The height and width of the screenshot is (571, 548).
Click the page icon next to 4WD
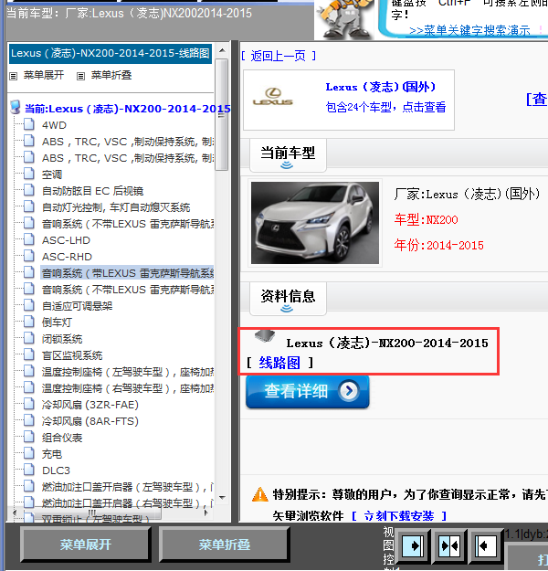tap(28, 124)
